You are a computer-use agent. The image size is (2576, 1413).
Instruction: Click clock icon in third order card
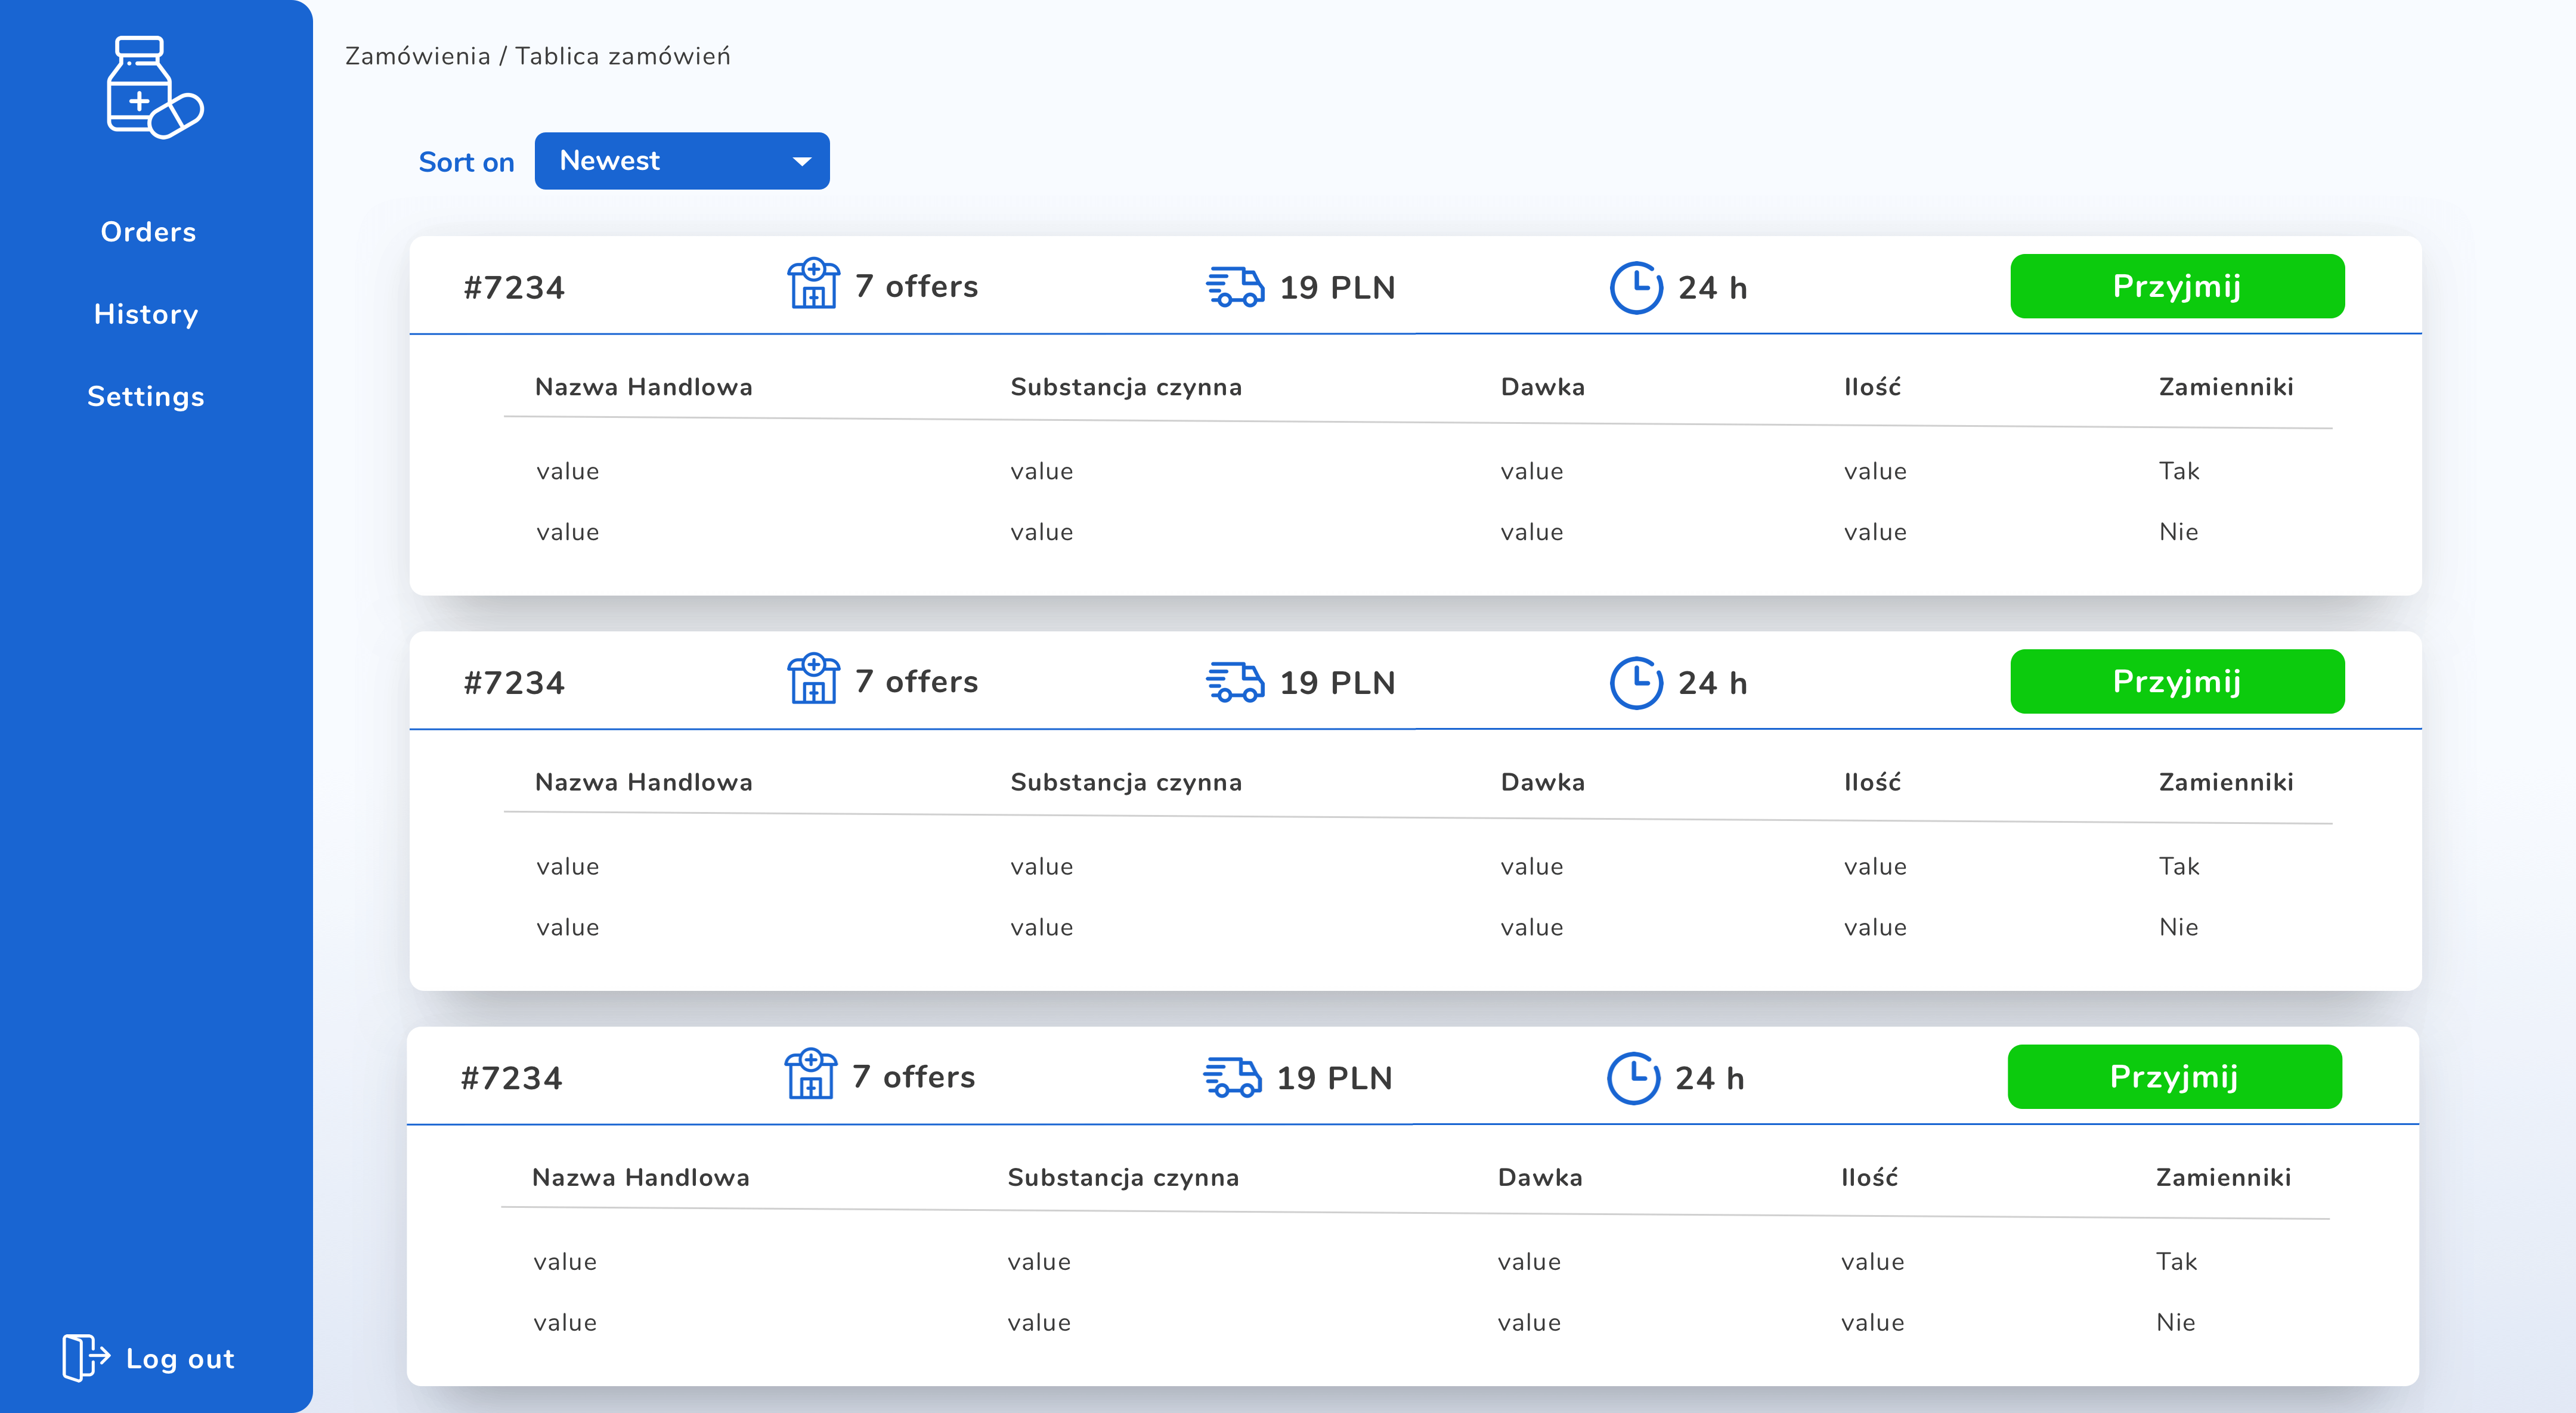point(1633,1077)
